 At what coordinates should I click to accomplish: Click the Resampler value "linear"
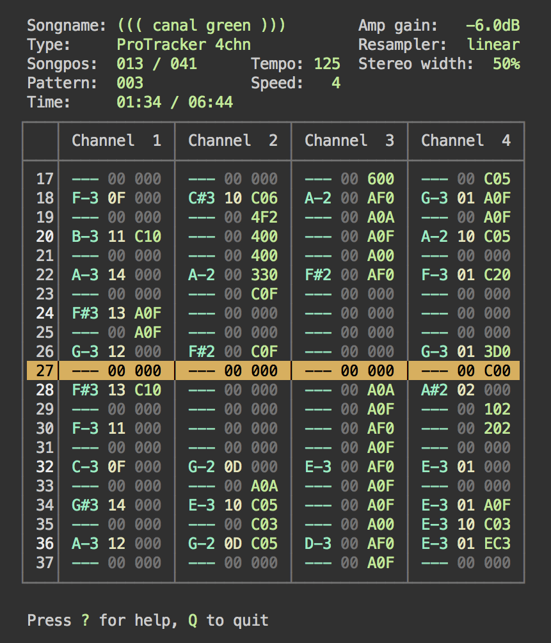[493, 45]
